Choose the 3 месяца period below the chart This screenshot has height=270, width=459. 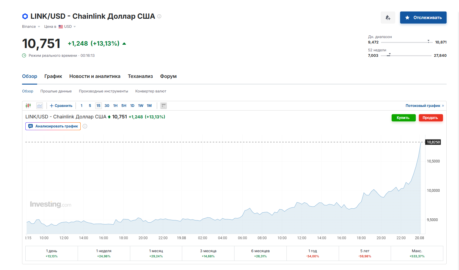point(208,253)
